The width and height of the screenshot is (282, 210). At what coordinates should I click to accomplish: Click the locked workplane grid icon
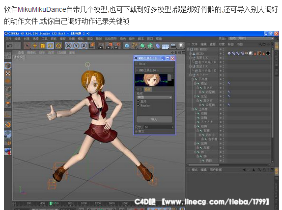(8, 134)
